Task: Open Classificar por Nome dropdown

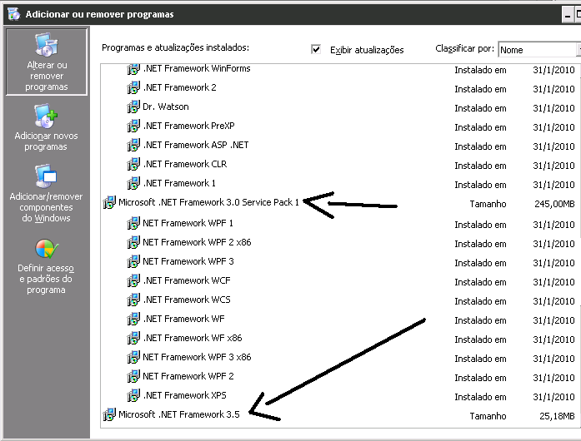Action: (539, 50)
